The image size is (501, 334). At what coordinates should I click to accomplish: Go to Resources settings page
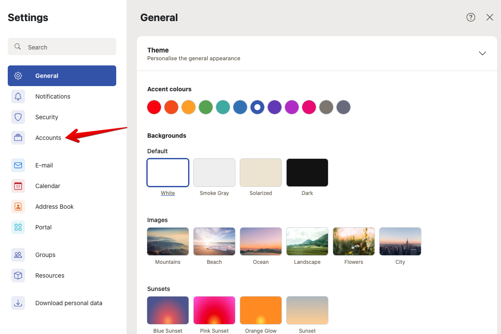pyautogui.click(x=49, y=275)
